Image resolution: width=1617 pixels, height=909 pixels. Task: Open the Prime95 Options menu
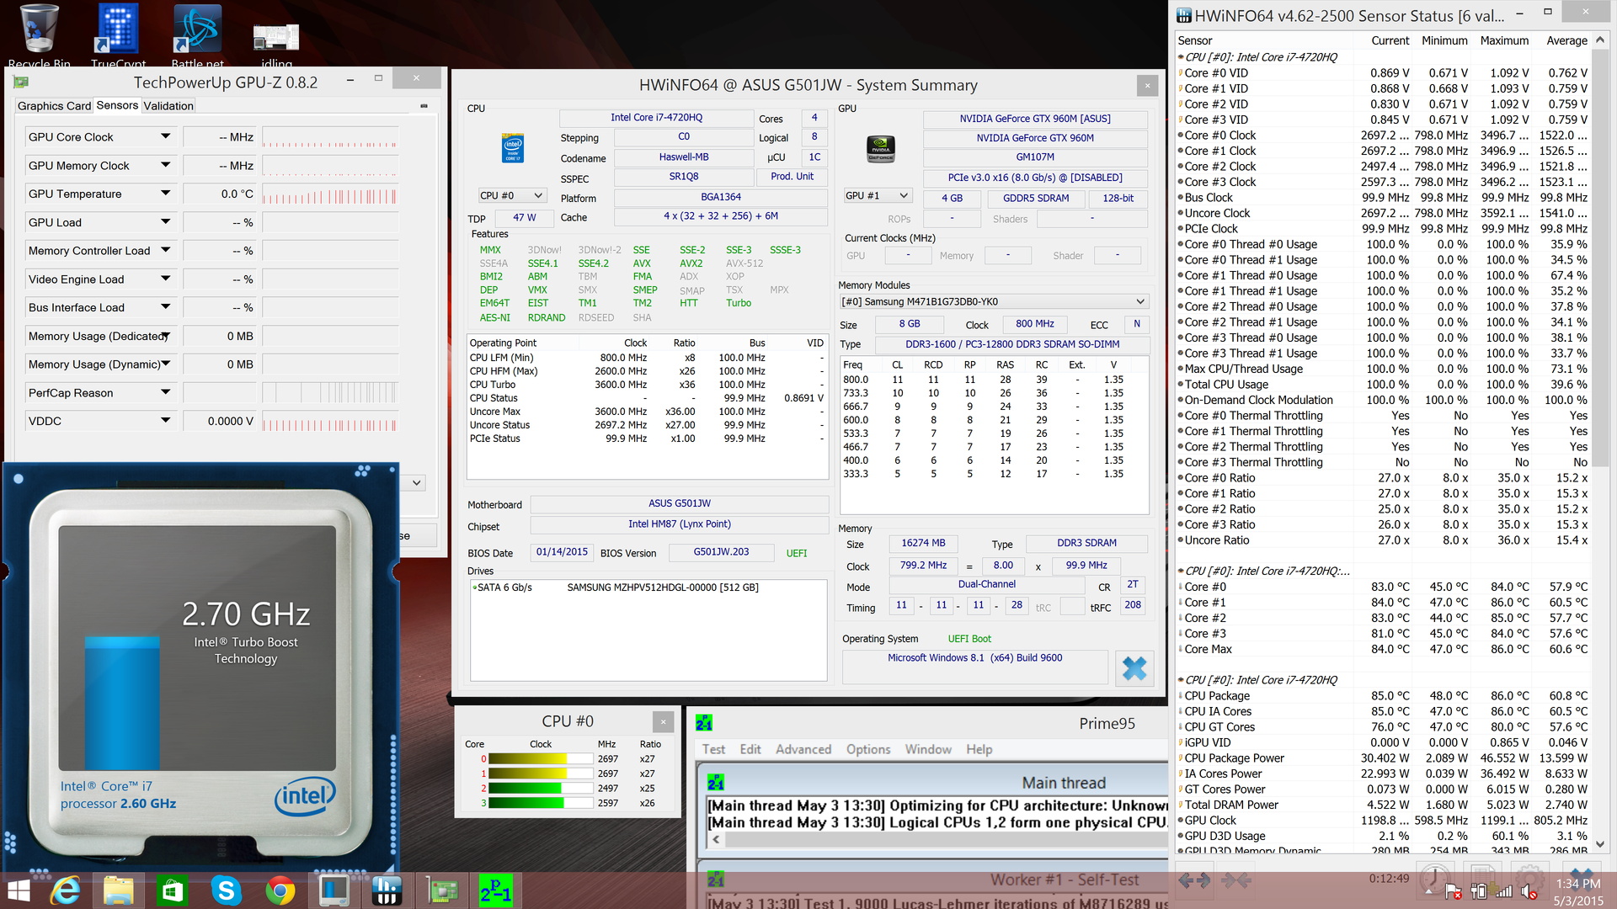tap(868, 749)
